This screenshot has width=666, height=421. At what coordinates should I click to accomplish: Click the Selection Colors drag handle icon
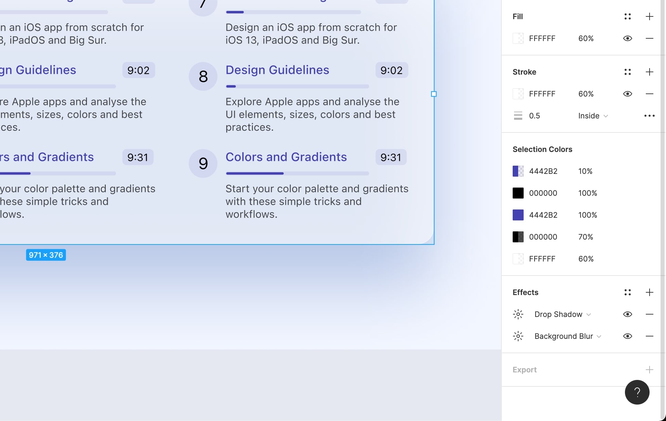(x=628, y=149)
